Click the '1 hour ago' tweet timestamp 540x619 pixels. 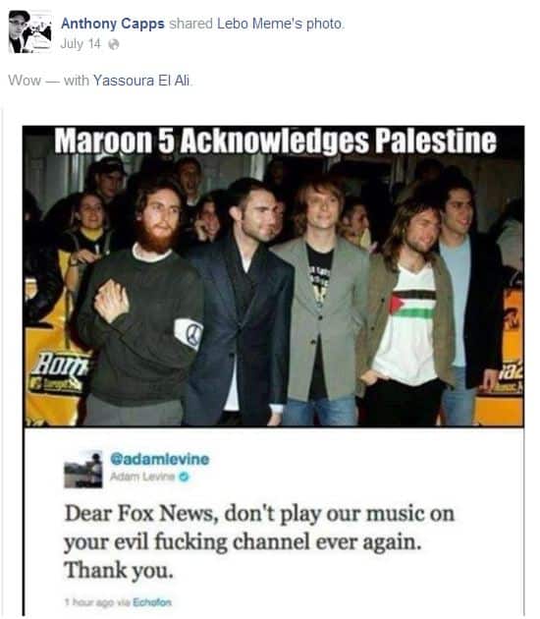[x=88, y=602]
